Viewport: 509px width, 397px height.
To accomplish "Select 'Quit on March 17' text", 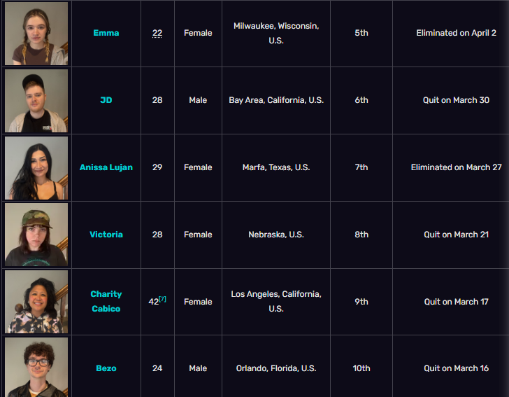I will point(456,301).
